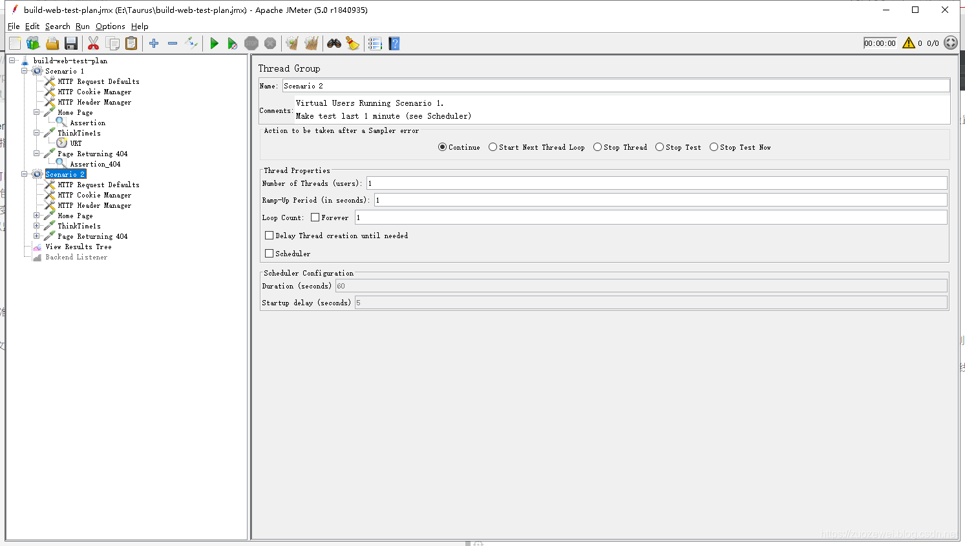
Task: Select HTTP Header Manager under Scenario 2
Action: (x=94, y=205)
